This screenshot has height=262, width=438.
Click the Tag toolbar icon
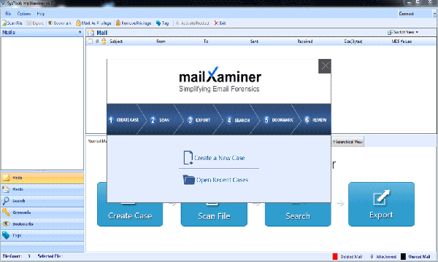click(x=158, y=23)
